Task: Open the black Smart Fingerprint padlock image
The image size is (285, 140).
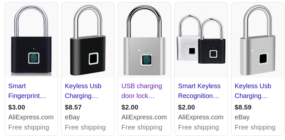Action: point(32,40)
